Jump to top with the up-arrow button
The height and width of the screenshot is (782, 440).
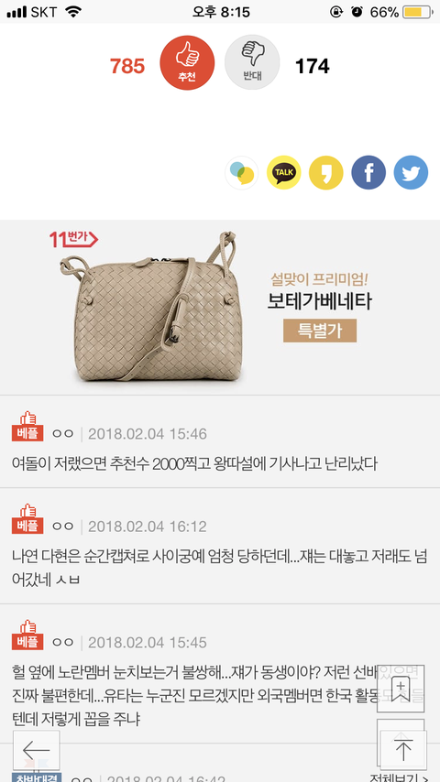click(x=403, y=750)
